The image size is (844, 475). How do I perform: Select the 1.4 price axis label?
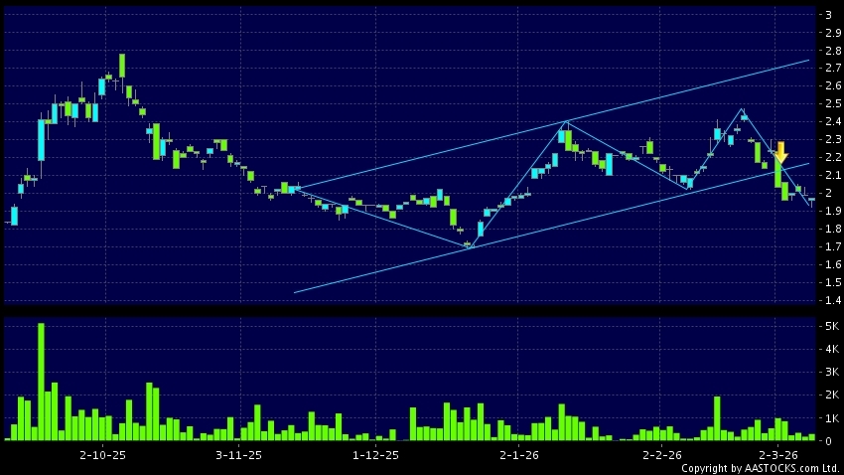[827, 300]
